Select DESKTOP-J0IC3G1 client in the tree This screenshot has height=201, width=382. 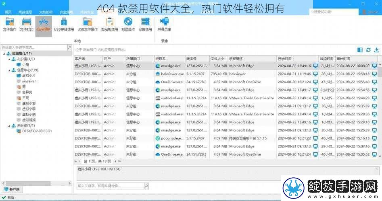tap(37, 131)
